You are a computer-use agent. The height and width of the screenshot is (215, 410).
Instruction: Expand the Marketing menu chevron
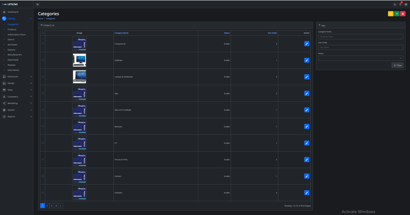pos(31,103)
